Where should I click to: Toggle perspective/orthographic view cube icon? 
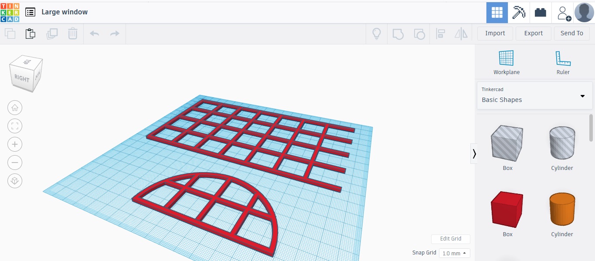point(15,181)
